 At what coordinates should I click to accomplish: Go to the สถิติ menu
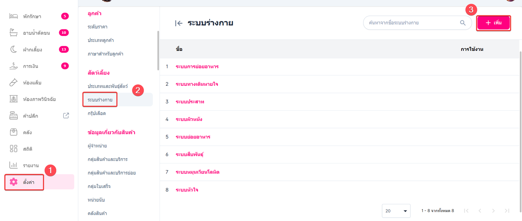[x=28, y=149]
